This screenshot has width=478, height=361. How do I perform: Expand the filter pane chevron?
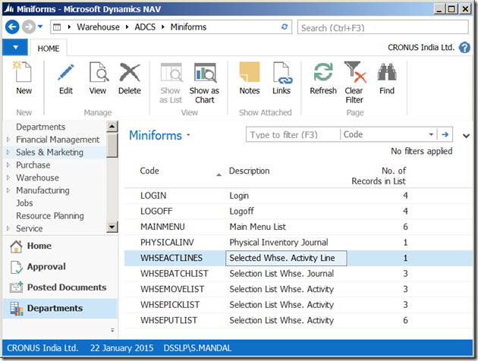tap(466, 136)
